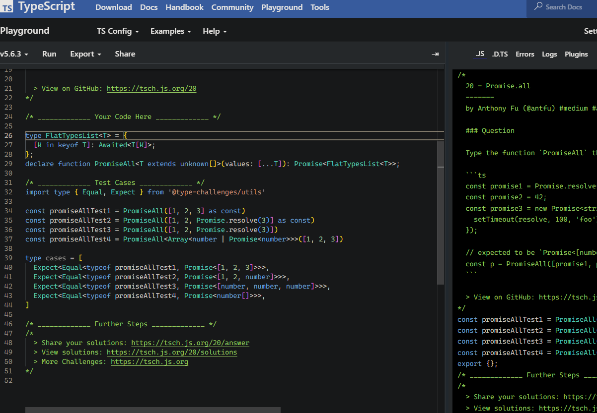Follow the tsch.js.org/20/answer link

(x=190, y=343)
